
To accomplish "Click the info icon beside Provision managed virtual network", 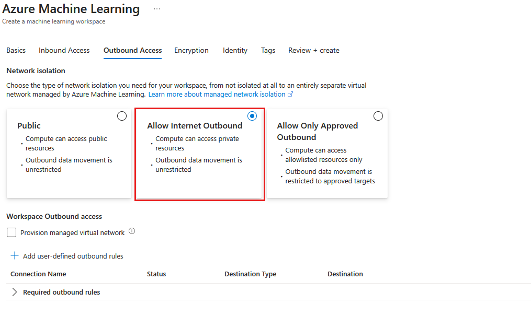I will [132, 231].
